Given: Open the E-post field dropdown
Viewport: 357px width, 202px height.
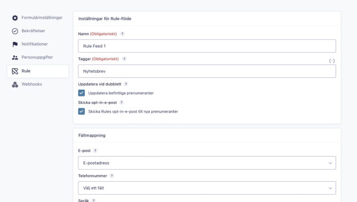Looking at the screenshot, I should click(x=207, y=163).
